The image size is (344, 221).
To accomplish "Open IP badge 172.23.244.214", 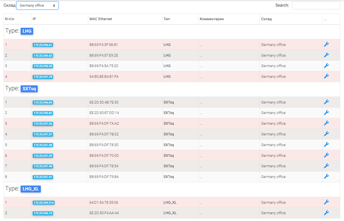I will coord(44,203).
